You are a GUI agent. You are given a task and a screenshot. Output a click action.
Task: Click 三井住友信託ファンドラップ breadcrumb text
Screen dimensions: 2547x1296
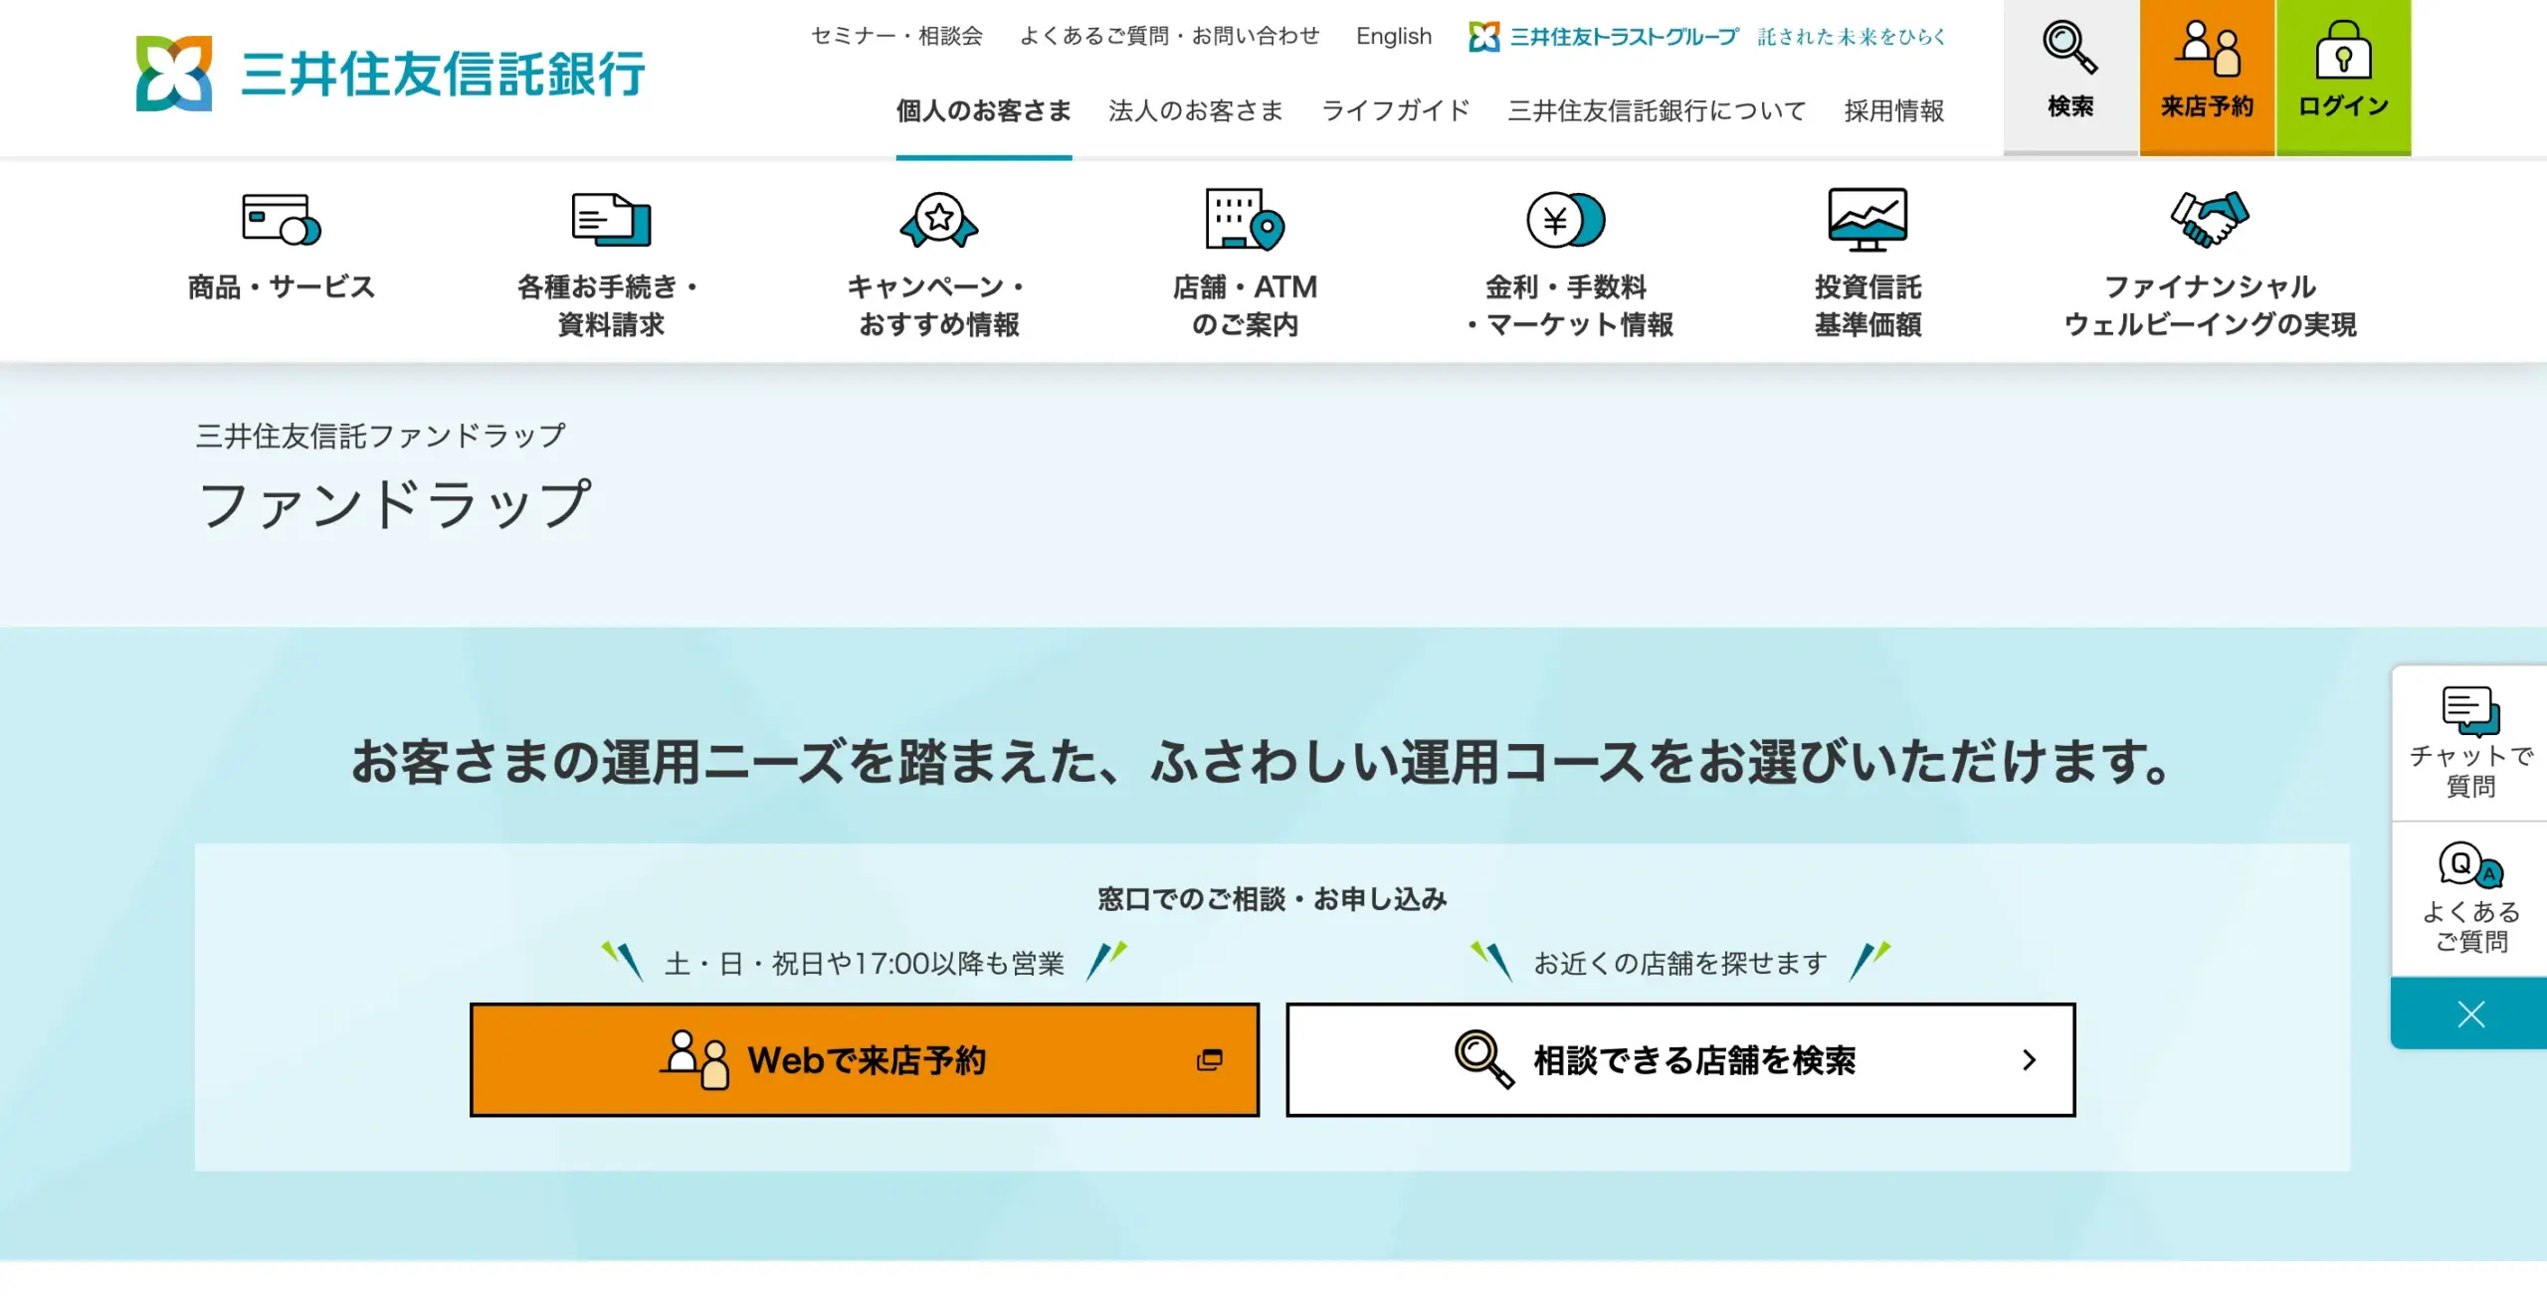[x=380, y=436]
